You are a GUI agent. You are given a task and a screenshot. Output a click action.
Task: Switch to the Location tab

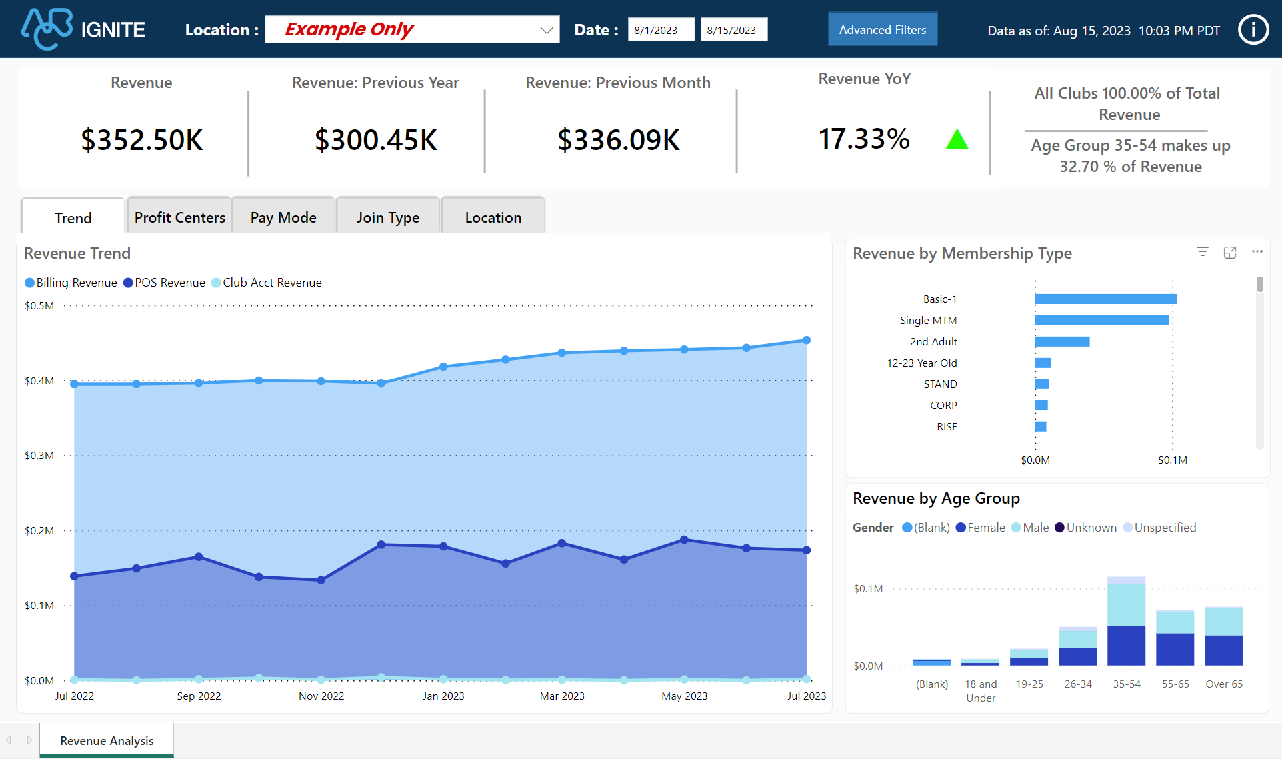(493, 215)
